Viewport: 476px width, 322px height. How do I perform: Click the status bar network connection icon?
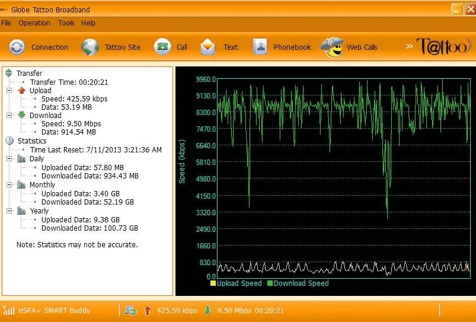(x=130, y=311)
